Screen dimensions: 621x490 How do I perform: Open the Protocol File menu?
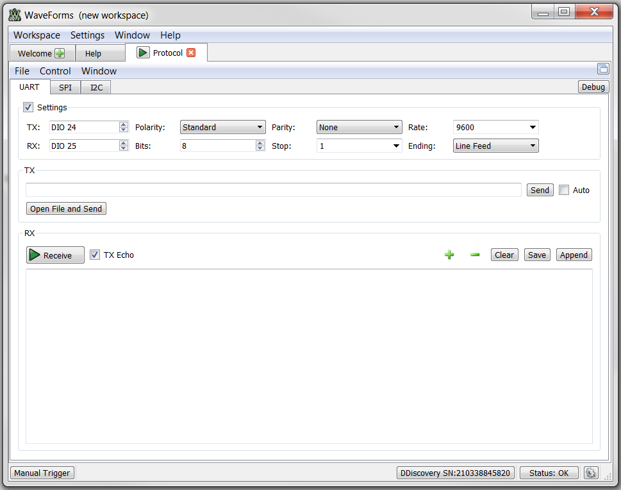(x=22, y=71)
